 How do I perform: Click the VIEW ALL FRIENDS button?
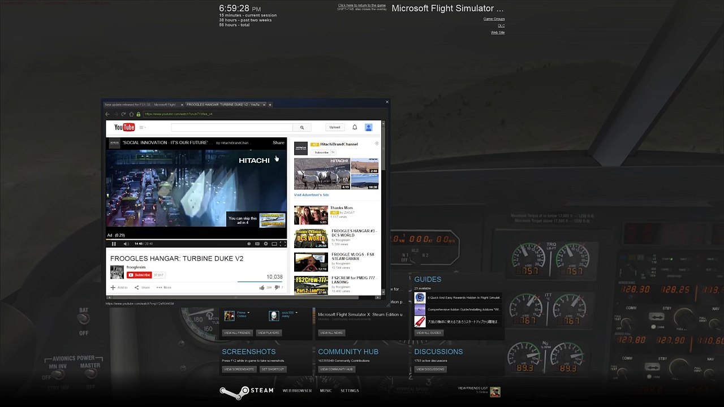[x=237, y=333]
